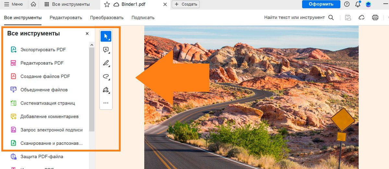This screenshot has width=389, height=169.
Task: Click Найти текст или инструмент search field
Action: tap(299, 18)
